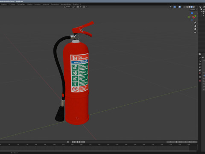Jump to the timeline end frame
The width and height of the screenshot is (205, 154).
[84, 142]
